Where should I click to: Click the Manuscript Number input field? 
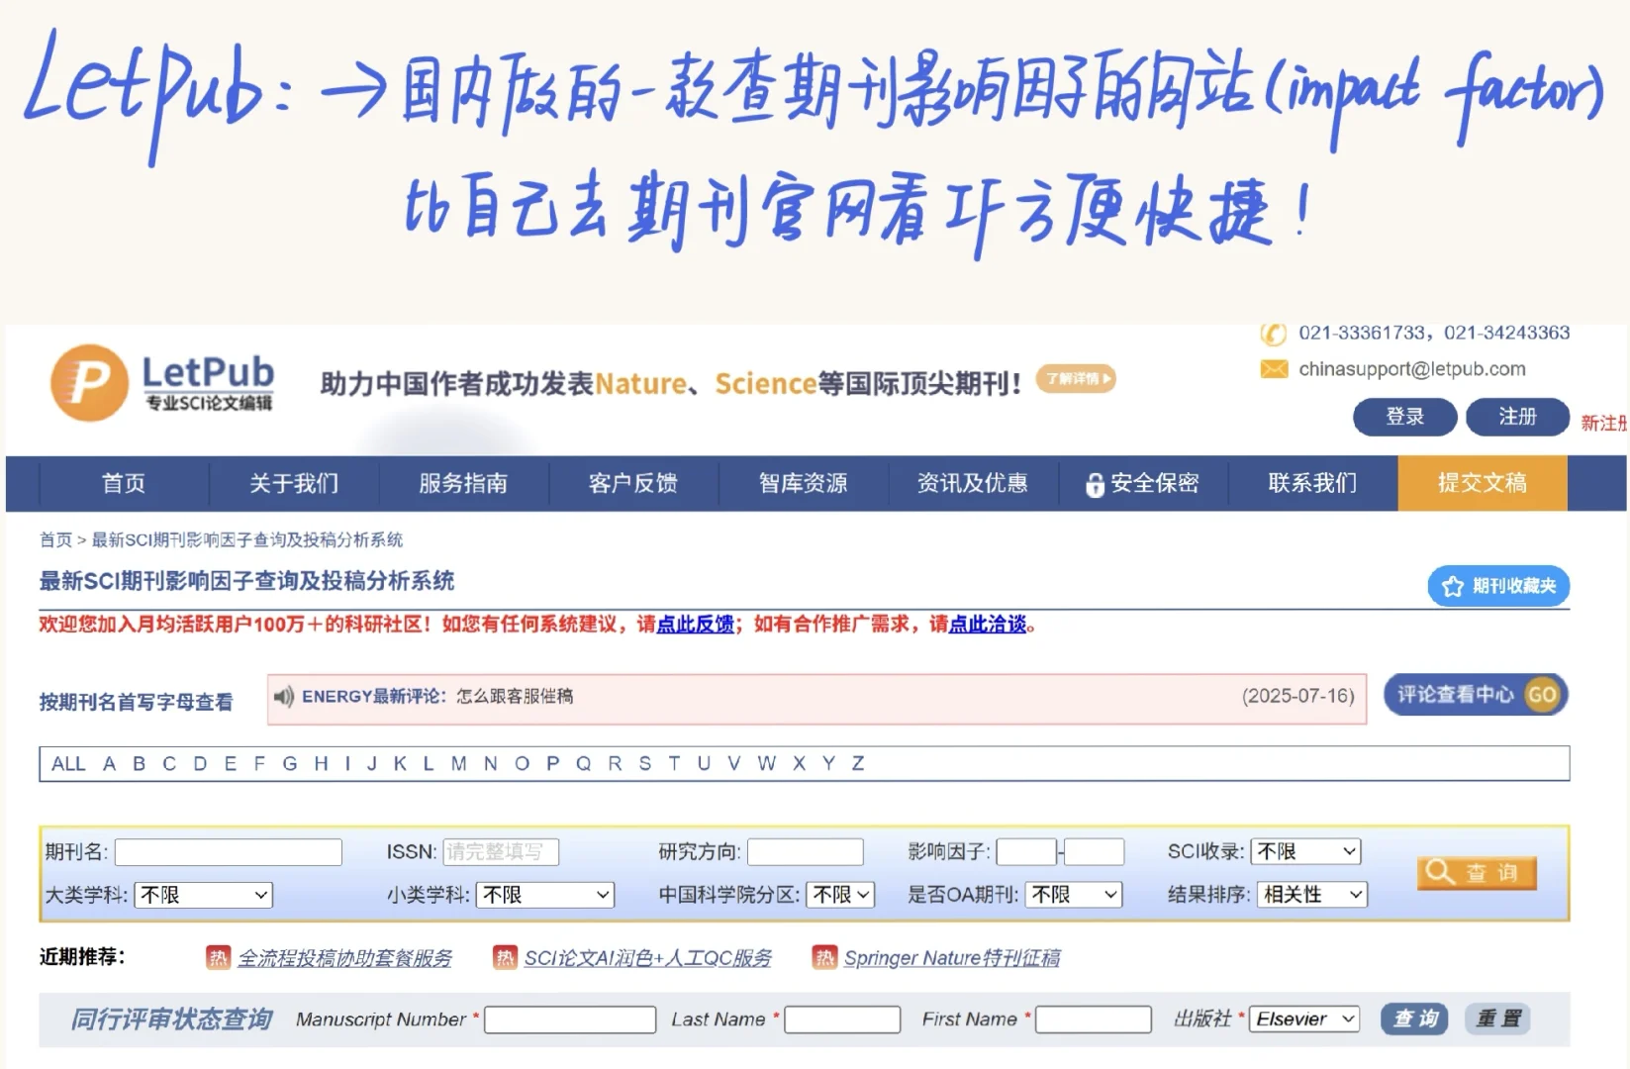(x=570, y=1020)
